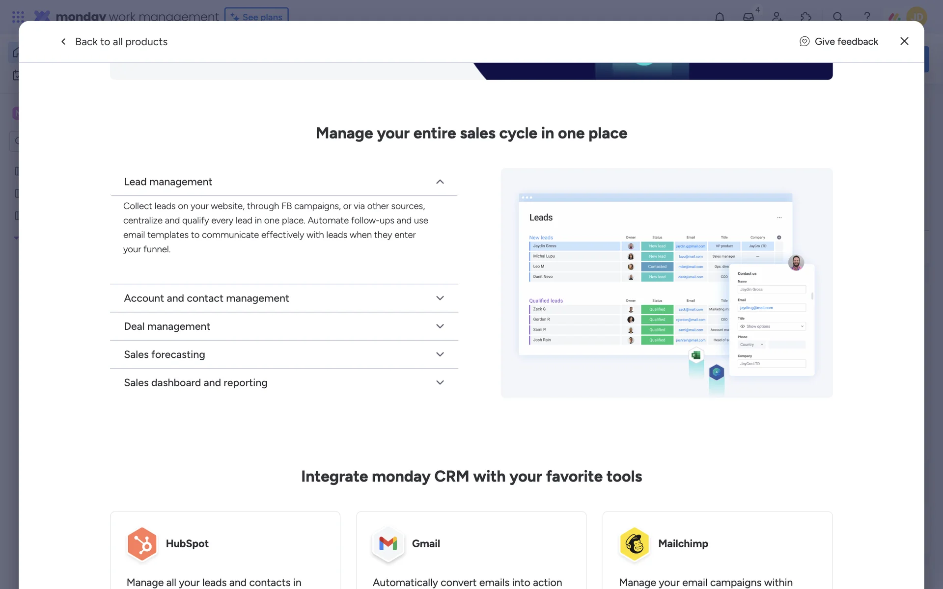Open the apps puzzle-piece icon
943x589 pixels.
click(x=806, y=17)
